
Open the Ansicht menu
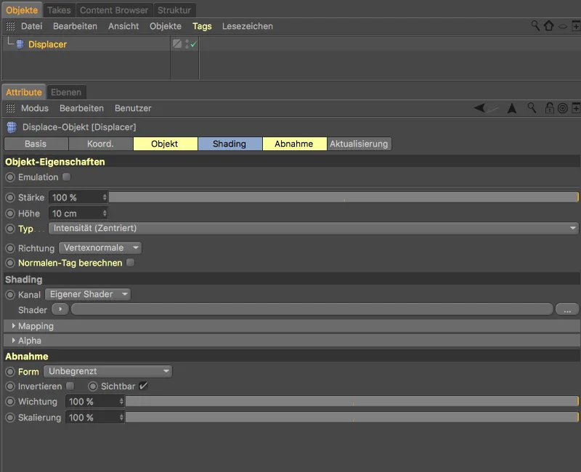point(123,26)
